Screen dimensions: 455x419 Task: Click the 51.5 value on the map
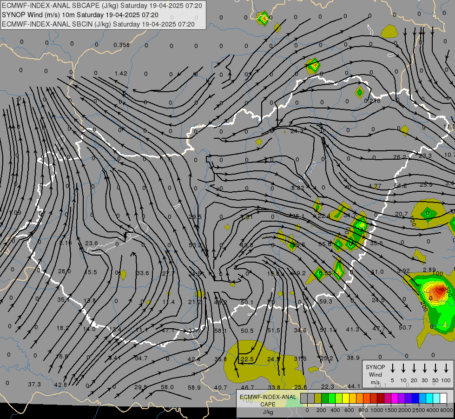pyautogui.click(x=274, y=331)
